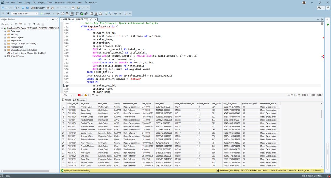Click the Search box in menu bar

click(x=91, y=2)
